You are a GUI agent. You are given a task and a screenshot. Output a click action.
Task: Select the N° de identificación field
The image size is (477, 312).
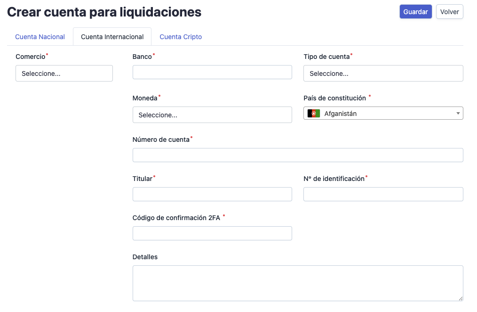click(383, 194)
